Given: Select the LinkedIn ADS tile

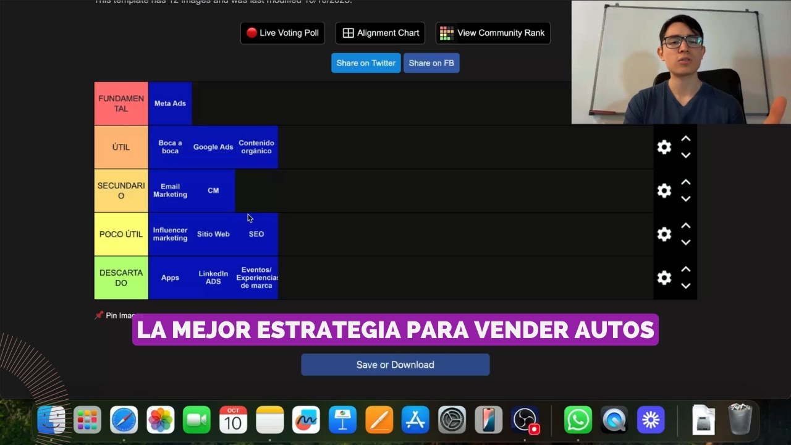Looking at the screenshot, I should (x=213, y=278).
